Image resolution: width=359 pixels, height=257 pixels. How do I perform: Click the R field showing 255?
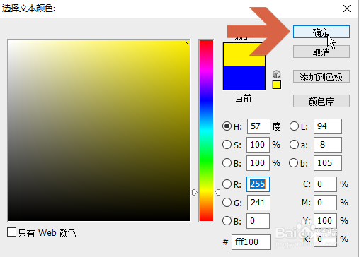258,184
